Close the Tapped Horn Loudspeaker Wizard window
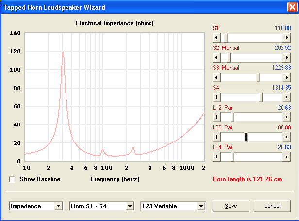Viewport: 299px width, 221px height. click(x=292, y=7)
